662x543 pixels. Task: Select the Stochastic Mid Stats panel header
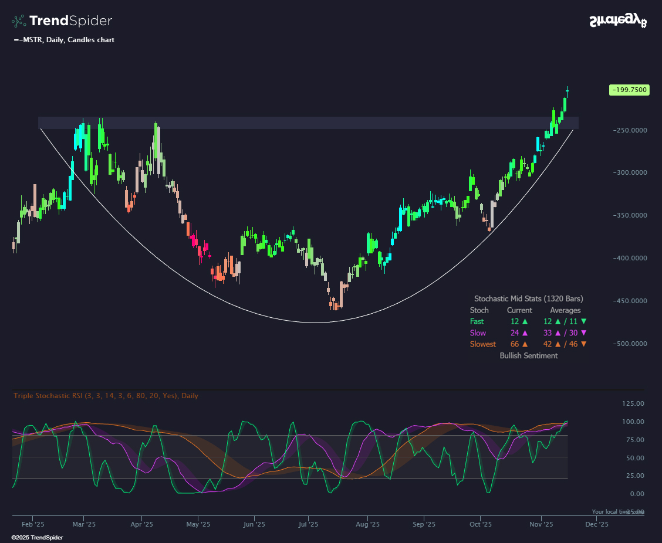coord(528,298)
